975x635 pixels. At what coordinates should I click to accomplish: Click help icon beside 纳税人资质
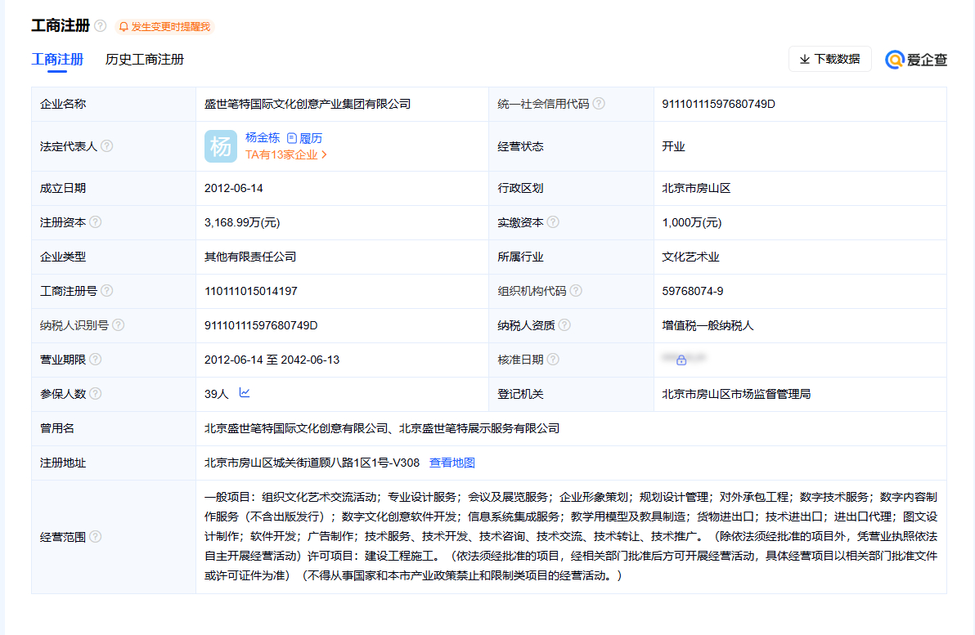564,325
